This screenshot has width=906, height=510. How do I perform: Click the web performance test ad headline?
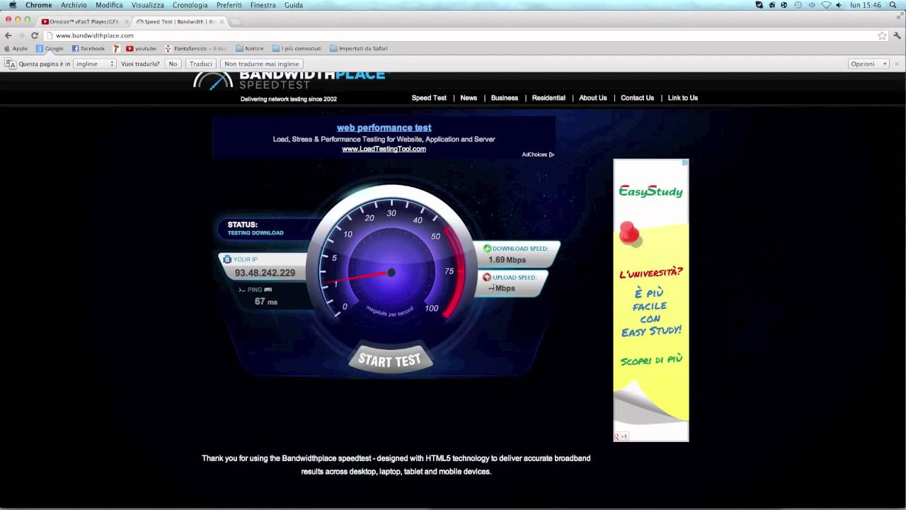(384, 128)
